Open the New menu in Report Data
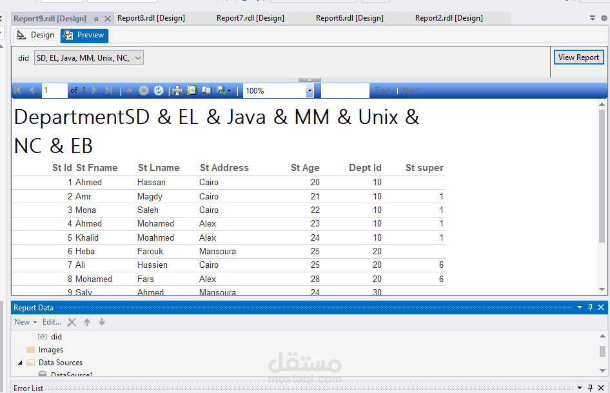The width and height of the screenshot is (610, 393). tap(25, 322)
